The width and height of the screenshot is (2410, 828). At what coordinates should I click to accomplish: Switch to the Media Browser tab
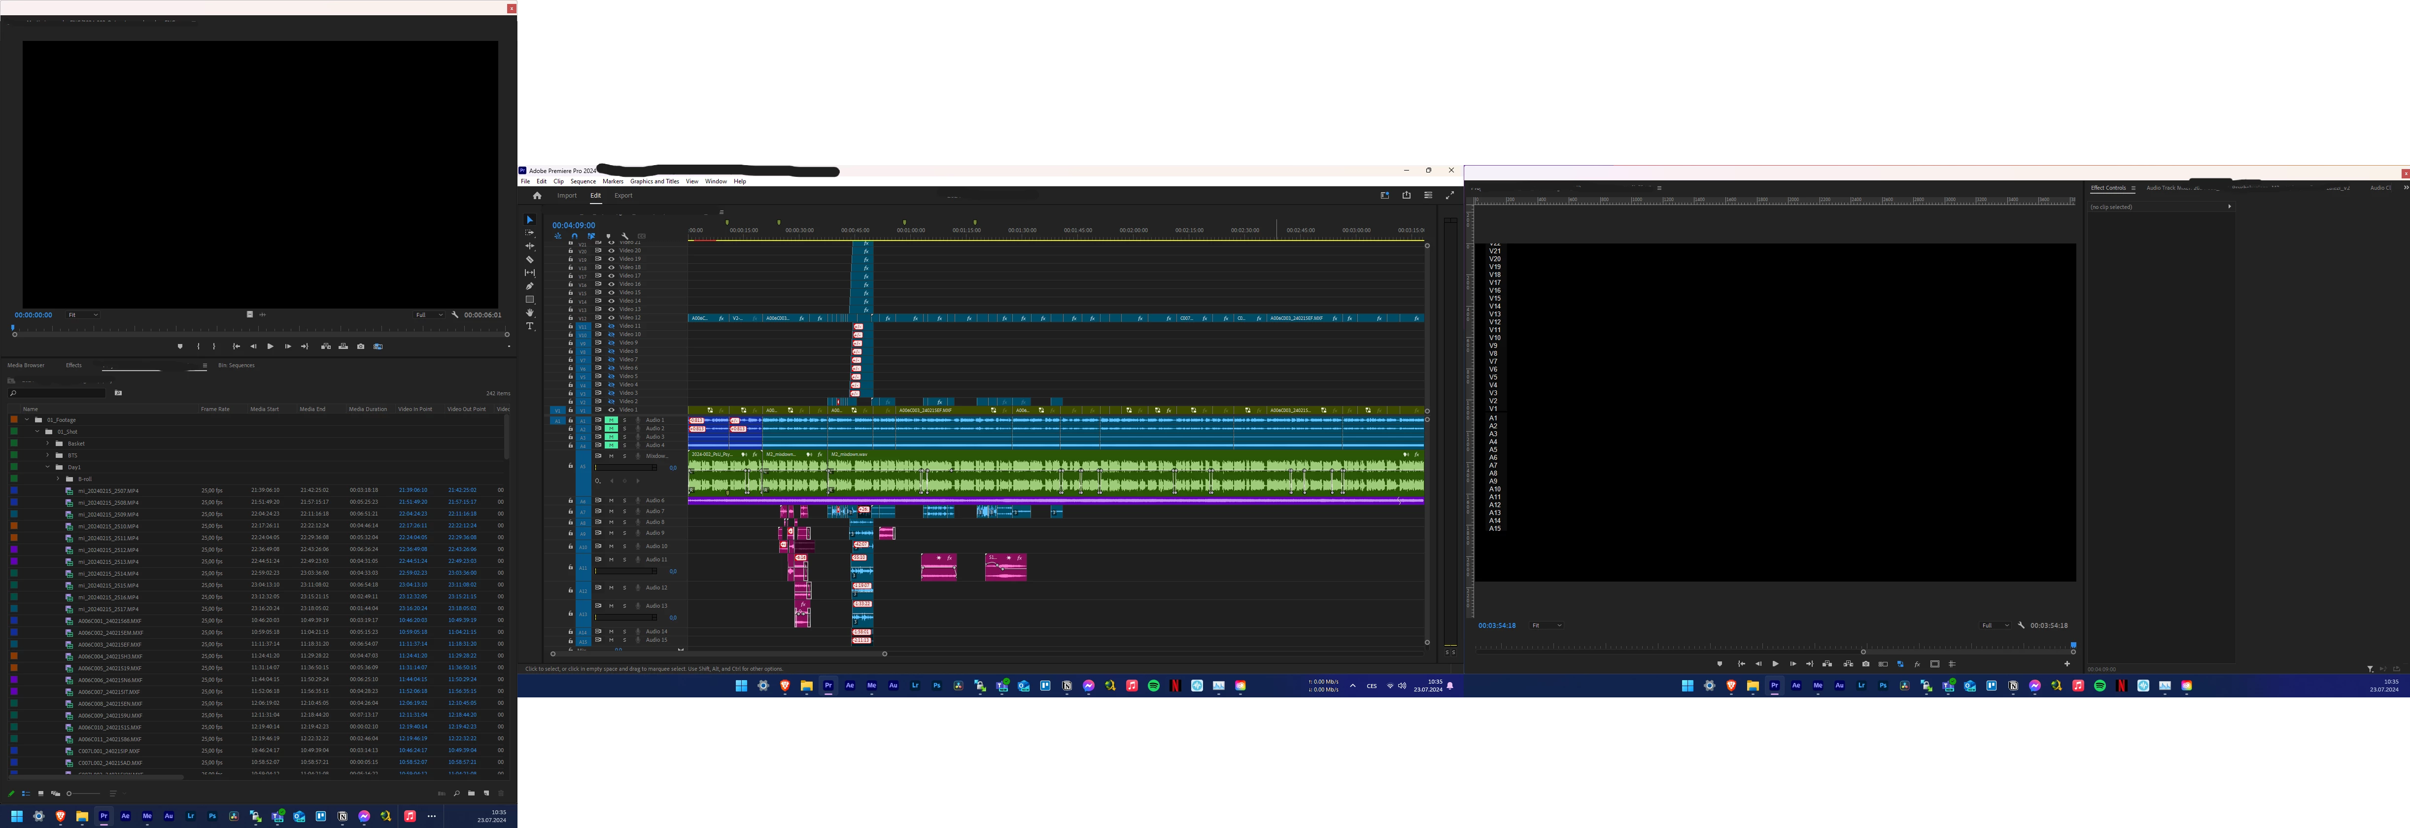[x=26, y=365]
